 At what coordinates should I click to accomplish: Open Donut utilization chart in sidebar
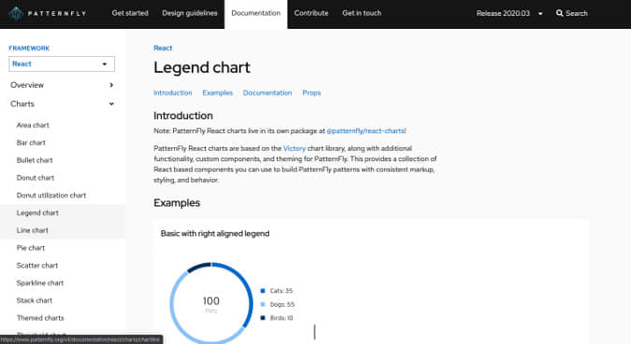51,196
